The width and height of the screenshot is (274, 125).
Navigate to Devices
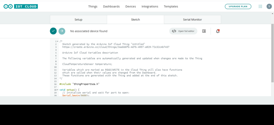pyautogui.click(x=131, y=6)
